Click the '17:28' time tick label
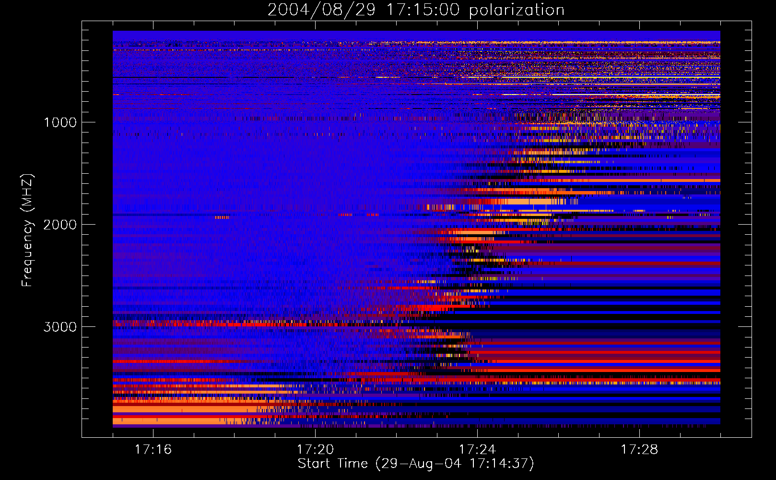Image resolution: width=776 pixels, height=480 pixels. pos(639,449)
